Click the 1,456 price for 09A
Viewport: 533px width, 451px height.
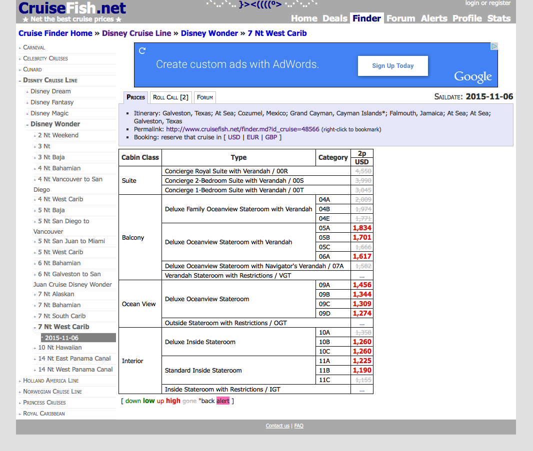(x=362, y=285)
